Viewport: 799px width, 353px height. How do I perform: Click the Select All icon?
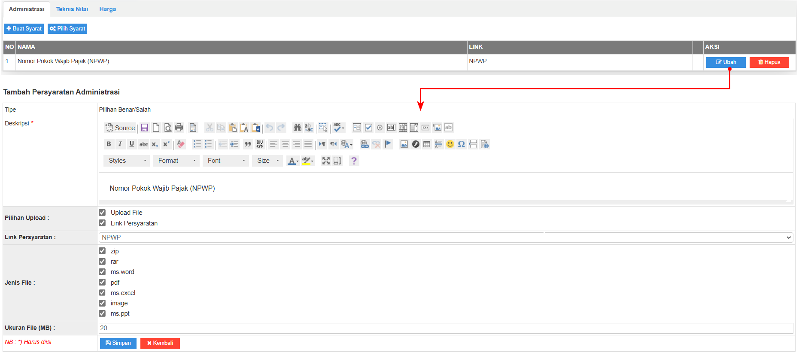(323, 128)
